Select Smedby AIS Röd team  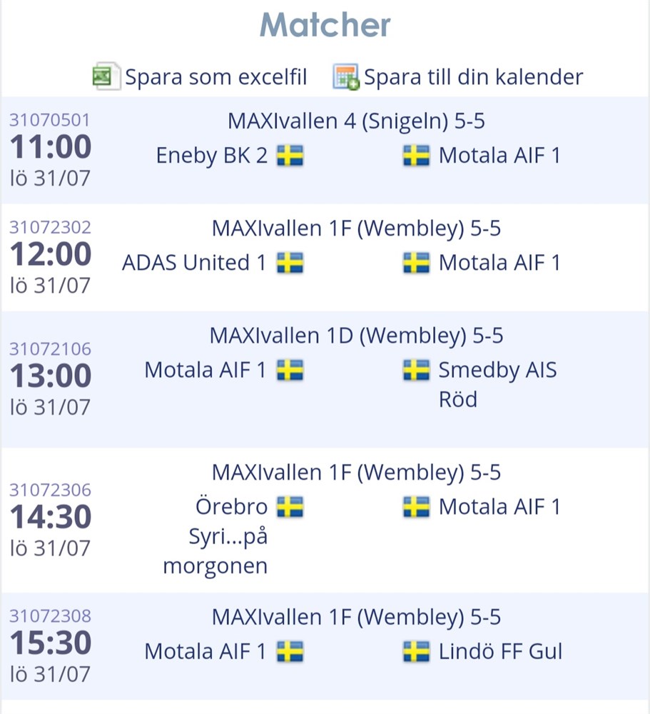pyautogui.click(x=497, y=384)
